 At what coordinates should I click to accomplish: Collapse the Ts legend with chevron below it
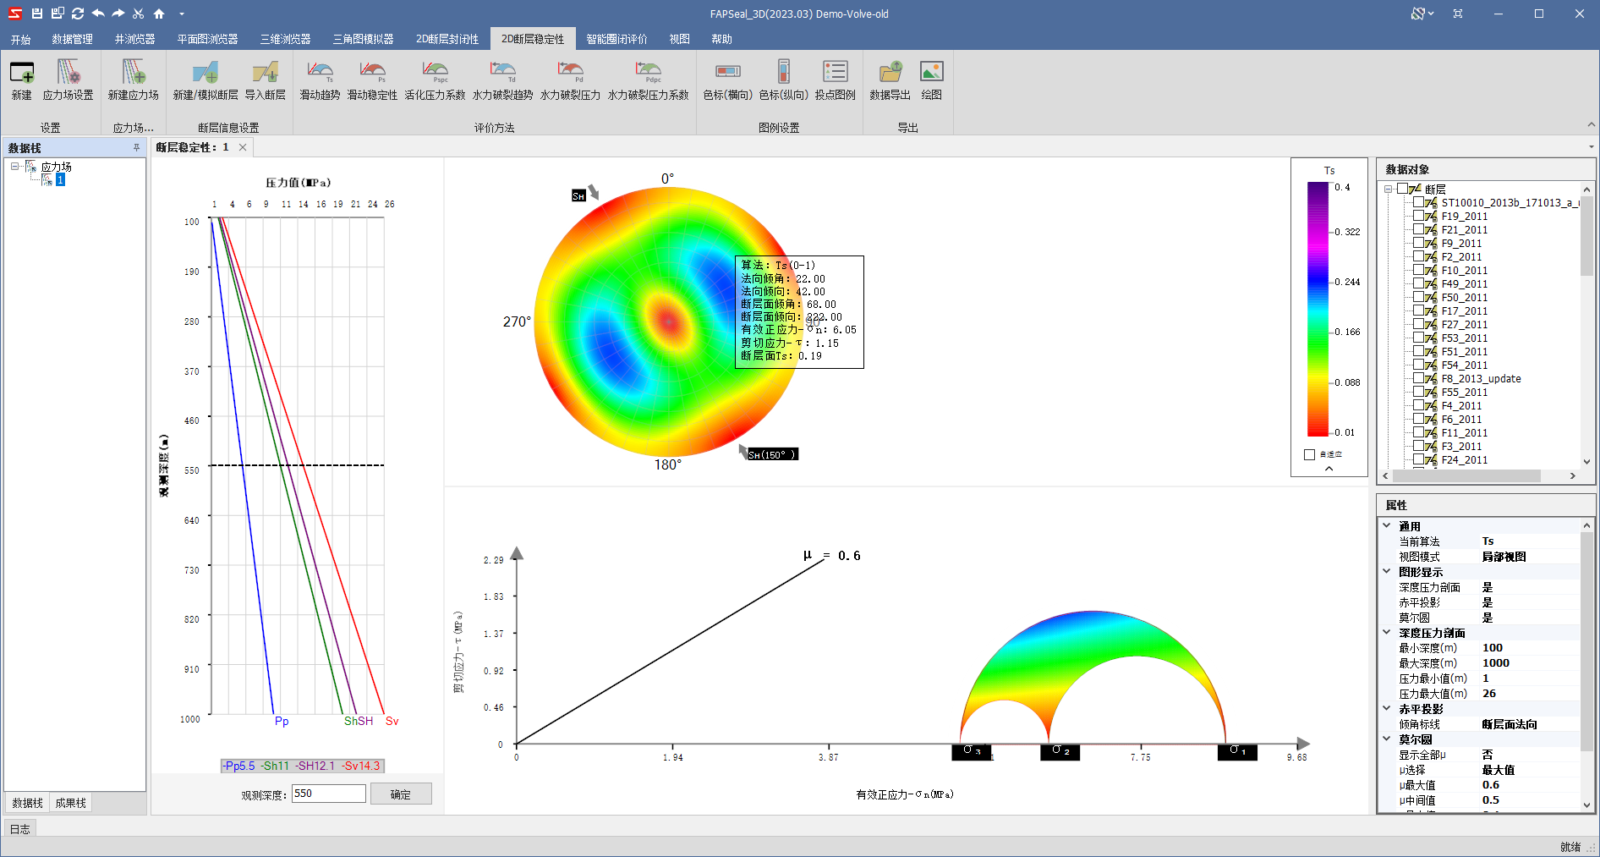[x=1329, y=468]
